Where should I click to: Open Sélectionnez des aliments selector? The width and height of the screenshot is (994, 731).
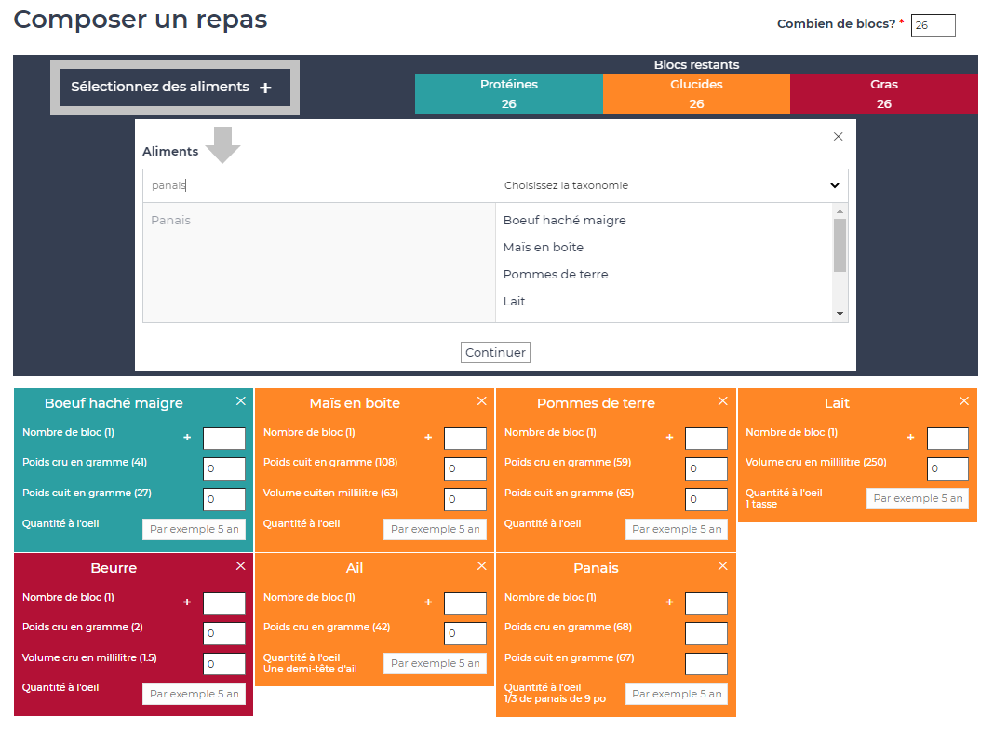point(174,88)
